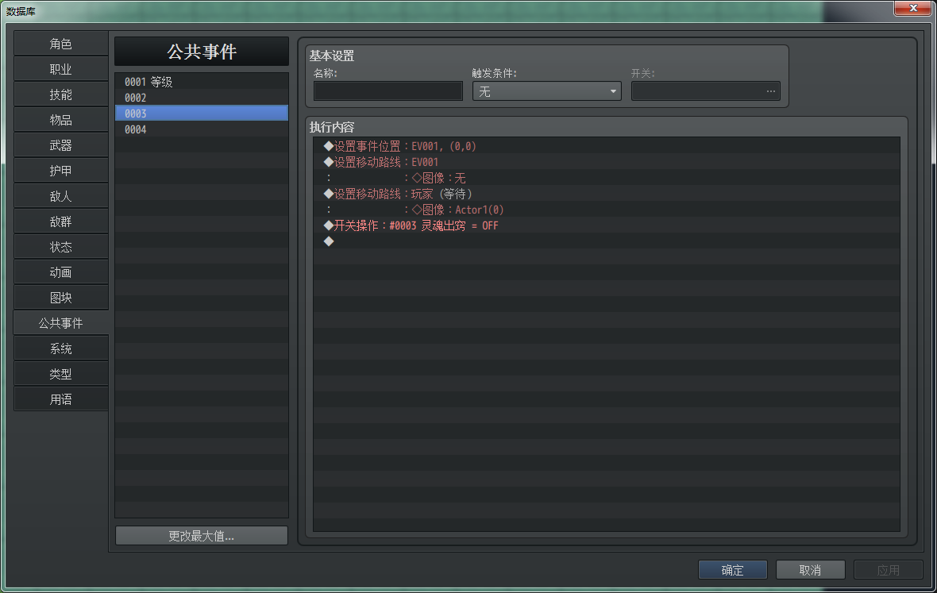
Task: Select highlighted common event 0003
Action: tap(202, 114)
